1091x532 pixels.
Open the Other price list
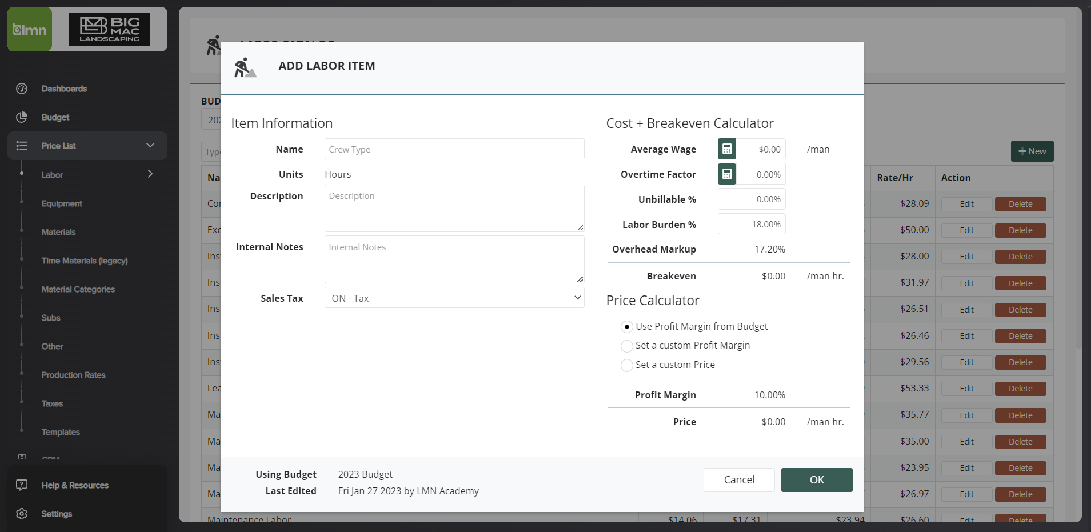point(52,346)
